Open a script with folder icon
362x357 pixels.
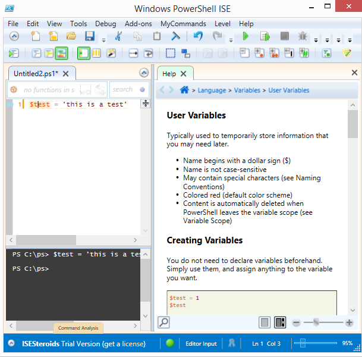pyautogui.click(x=71, y=36)
